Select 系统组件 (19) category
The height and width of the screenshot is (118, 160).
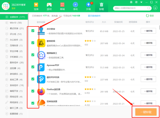coord(14,85)
